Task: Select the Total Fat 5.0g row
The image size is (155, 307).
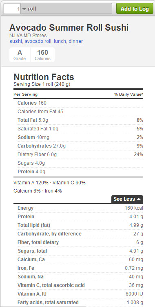Action: click(78, 120)
